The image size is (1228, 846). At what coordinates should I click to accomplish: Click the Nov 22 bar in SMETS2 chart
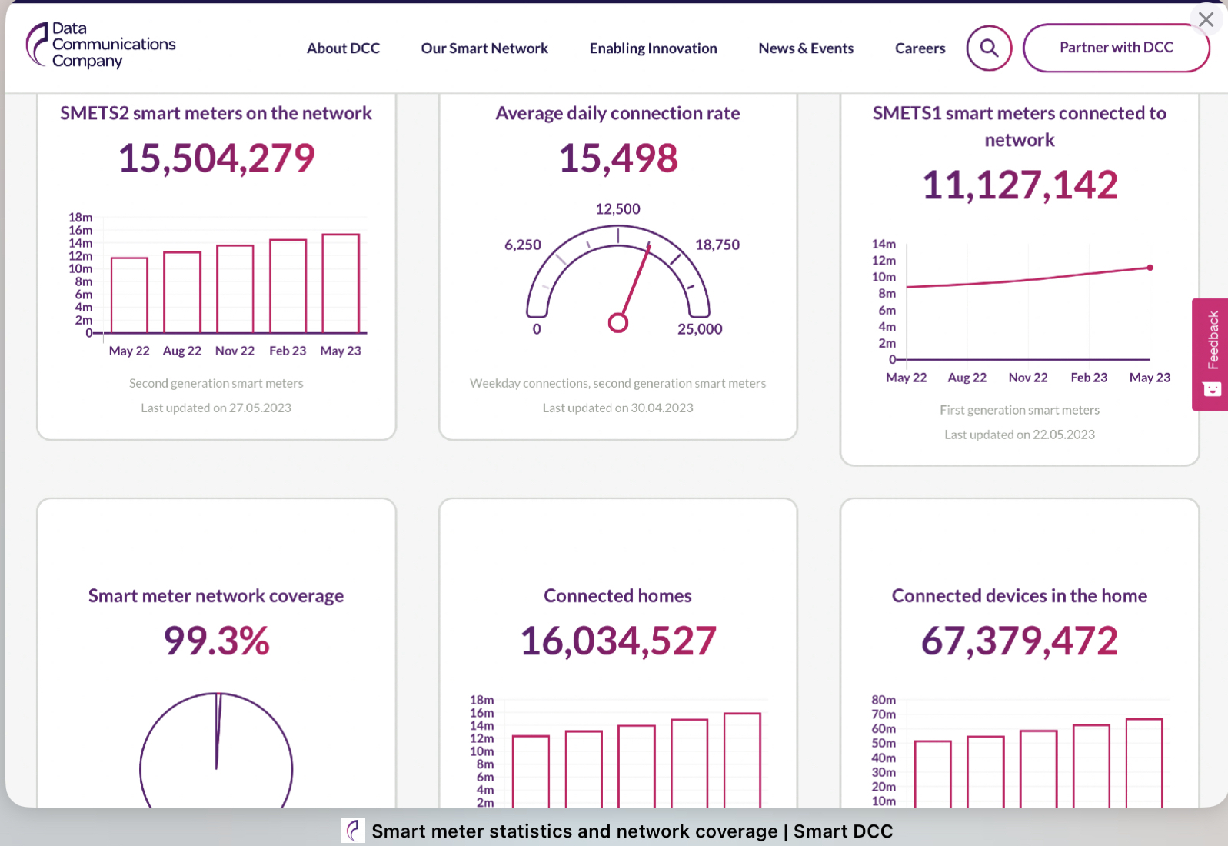[x=235, y=289]
